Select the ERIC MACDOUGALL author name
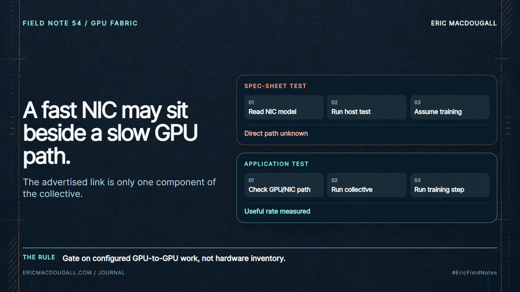The image size is (520, 292). (x=464, y=23)
